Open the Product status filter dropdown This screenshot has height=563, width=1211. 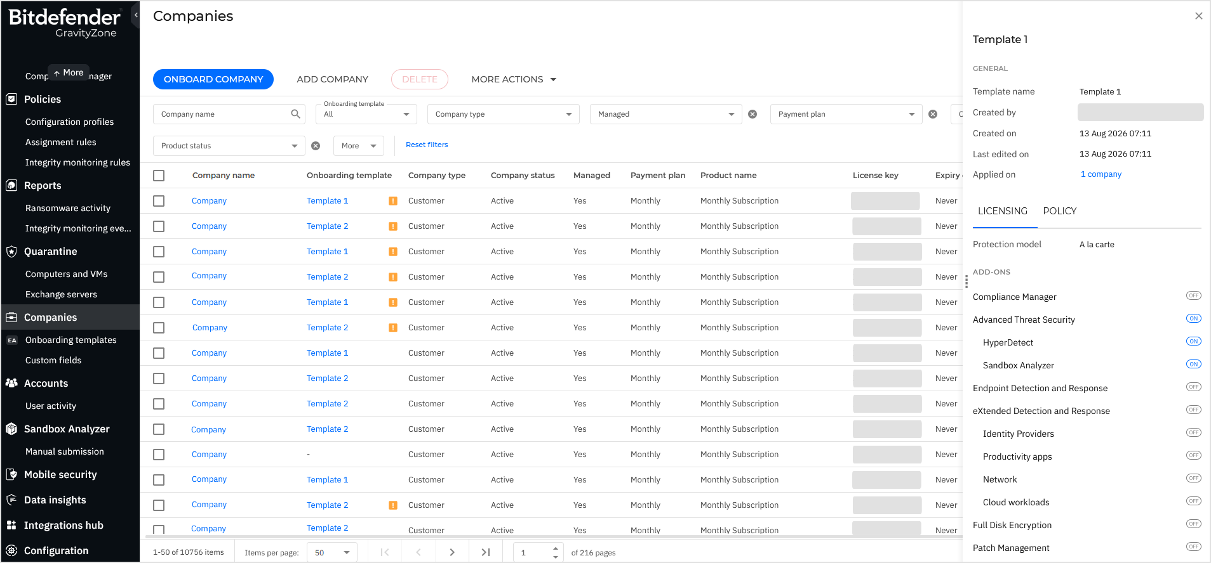pyautogui.click(x=229, y=146)
